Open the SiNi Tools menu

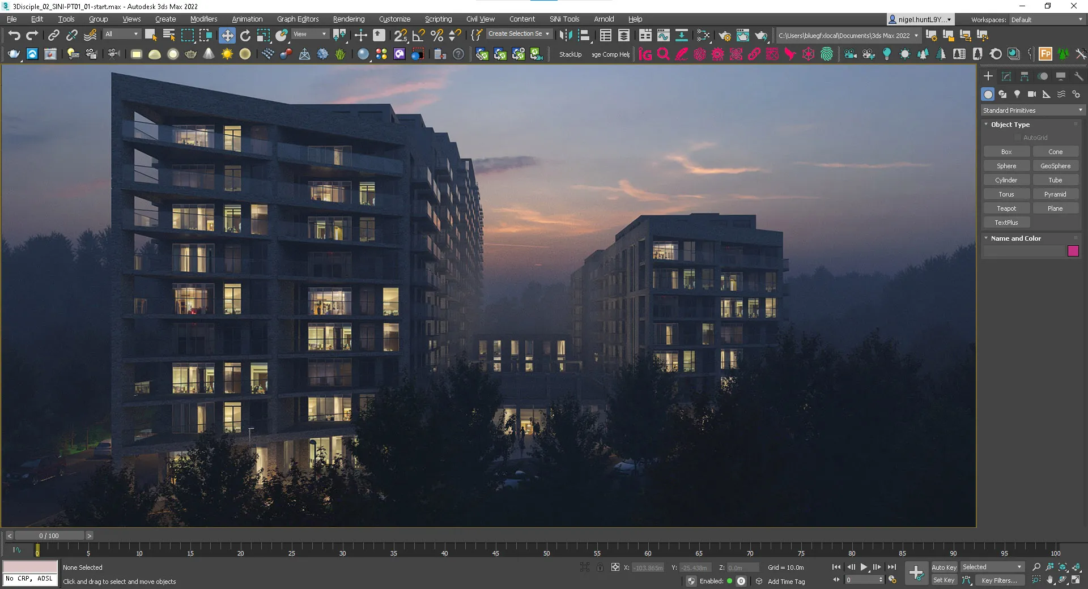(564, 19)
